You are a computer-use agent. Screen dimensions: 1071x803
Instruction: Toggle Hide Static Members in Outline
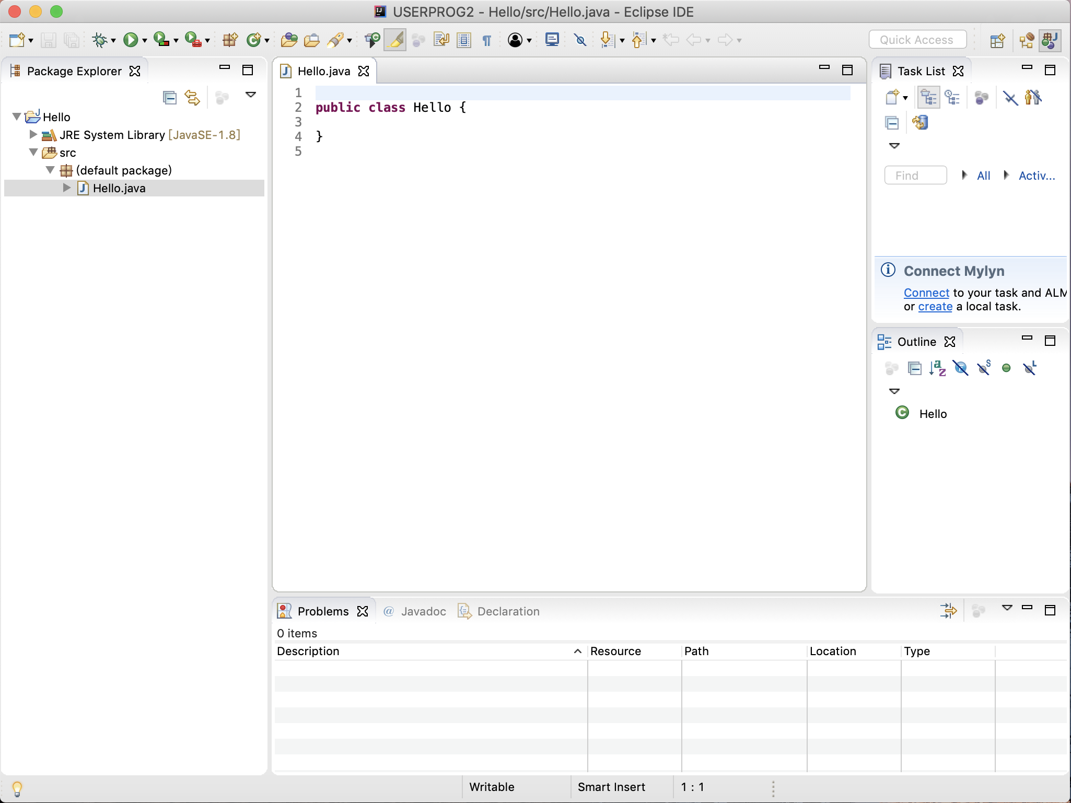(984, 368)
